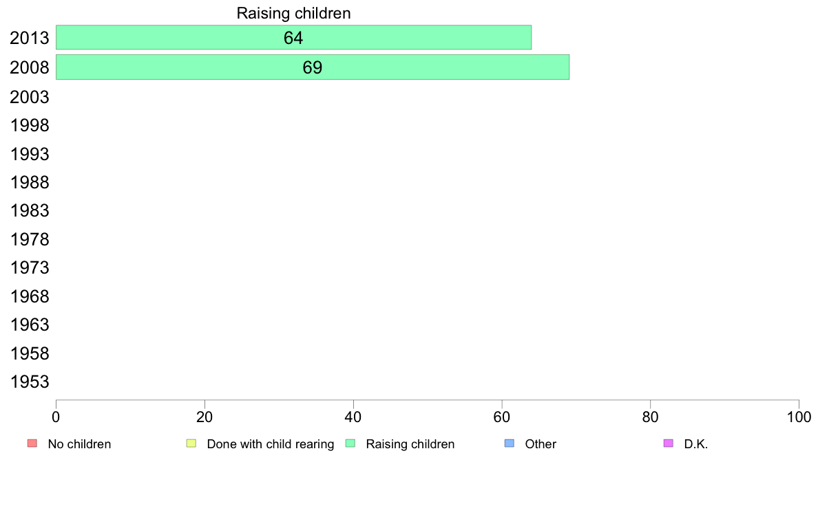Click the 2003 year label
This screenshot has width=818, height=506.
pos(30,97)
